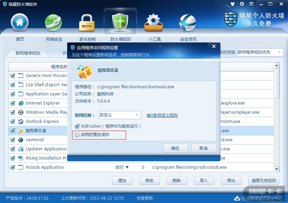Select the 防火墙规则 green shield icon
The height and width of the screenshot is (203, 288).
click(x=120, y=22)
